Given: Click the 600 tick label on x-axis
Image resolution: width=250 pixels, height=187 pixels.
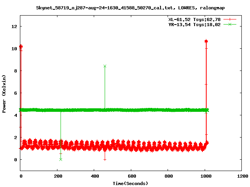Looking at the screenshot, I should tap(131, 176).
